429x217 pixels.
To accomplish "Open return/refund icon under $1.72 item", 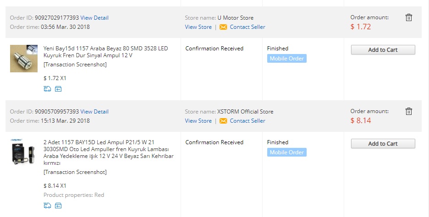I will point(58,89).
